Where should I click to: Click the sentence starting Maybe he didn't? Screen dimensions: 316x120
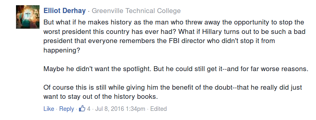[x=176, y=69]
